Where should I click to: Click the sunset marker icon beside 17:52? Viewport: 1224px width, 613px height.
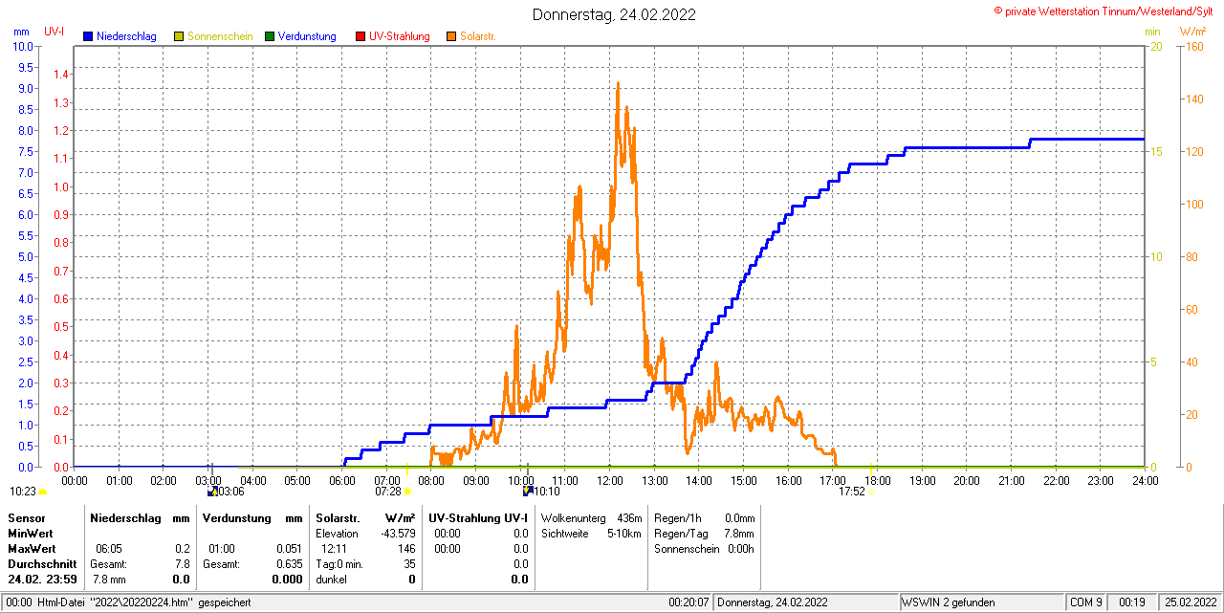pos(869,492)
